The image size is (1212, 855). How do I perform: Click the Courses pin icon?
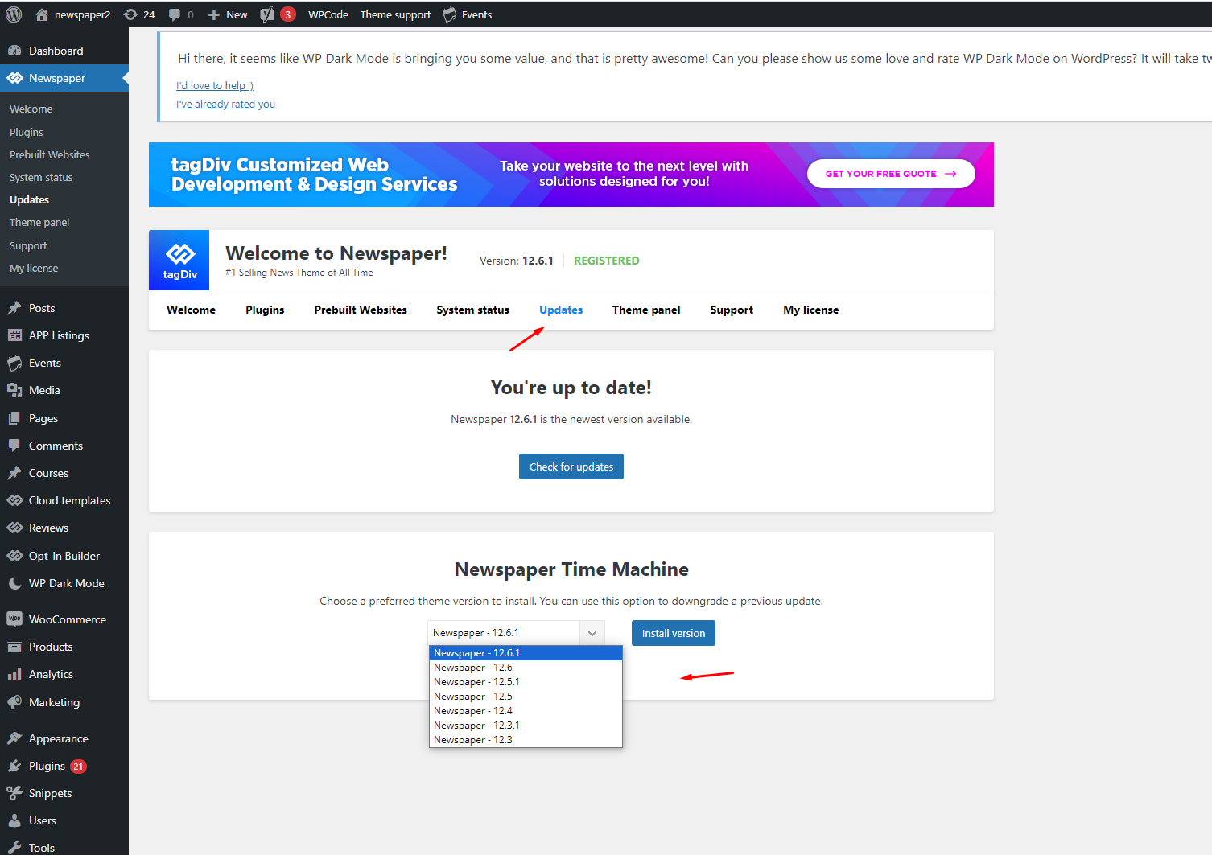point(14,473)
